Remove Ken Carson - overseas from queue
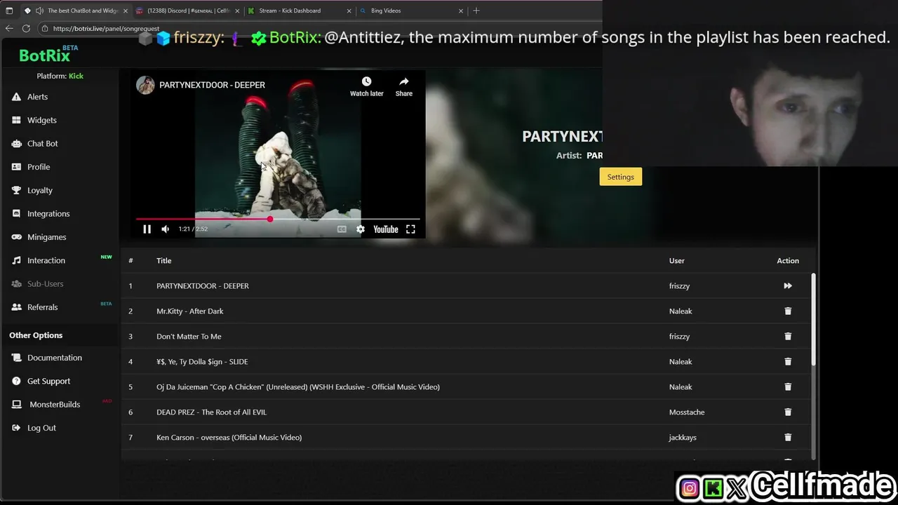 tap(788, 437)
